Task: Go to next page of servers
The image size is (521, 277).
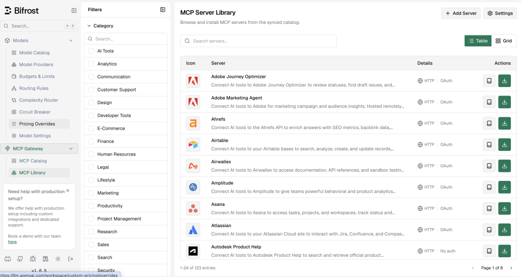Action: [x=511, y=268]
